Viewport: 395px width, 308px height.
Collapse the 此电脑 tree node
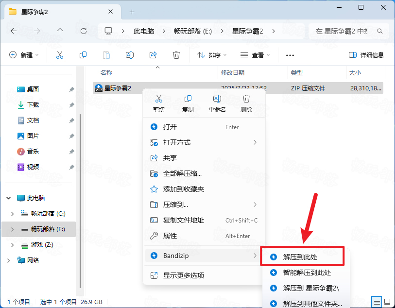click(x=9, y=198)
